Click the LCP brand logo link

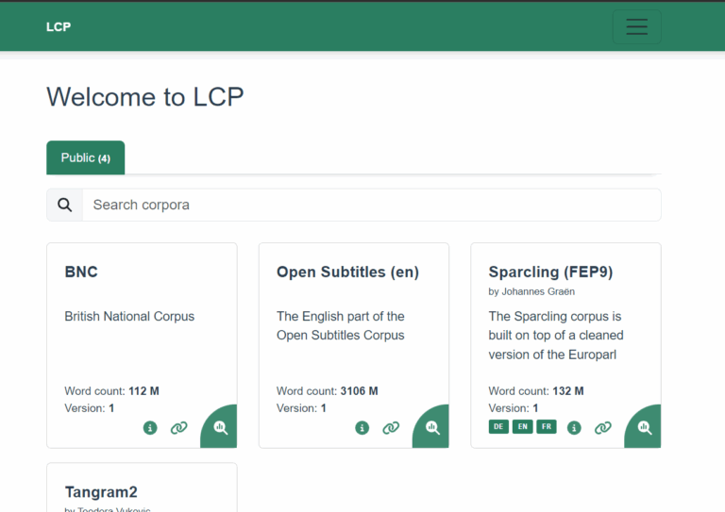(59, 26)
